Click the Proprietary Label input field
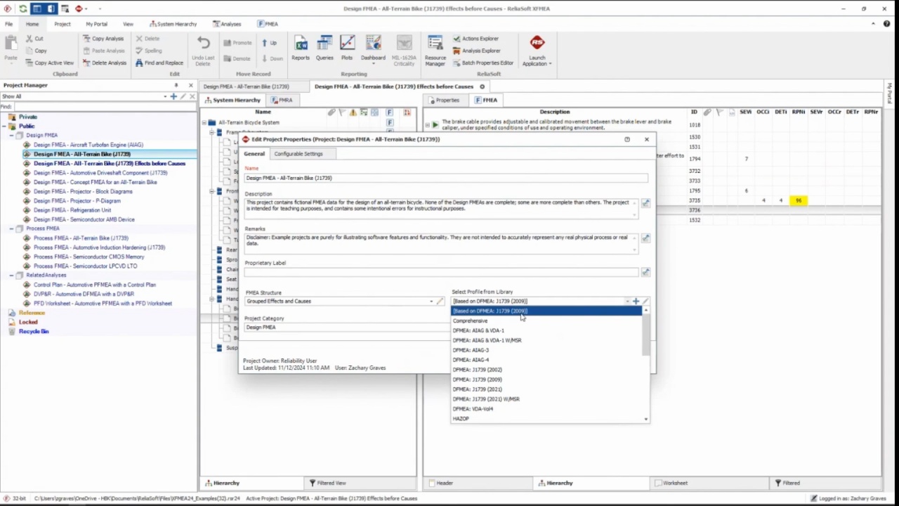This screenshot has width=899, height=506. click(440, 272)
